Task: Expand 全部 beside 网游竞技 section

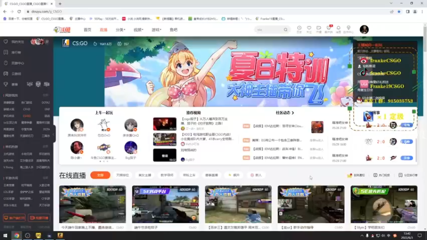Action: click(x=46, y=95)
